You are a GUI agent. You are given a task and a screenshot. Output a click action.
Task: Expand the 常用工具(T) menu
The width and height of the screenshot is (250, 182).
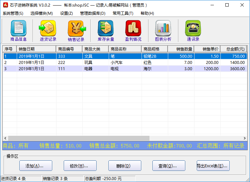pos(123,13)
